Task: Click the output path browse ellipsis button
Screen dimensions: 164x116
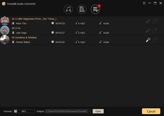Action: 89,111
